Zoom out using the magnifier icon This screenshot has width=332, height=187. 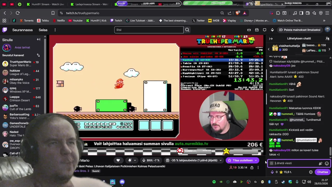(222, 13)
